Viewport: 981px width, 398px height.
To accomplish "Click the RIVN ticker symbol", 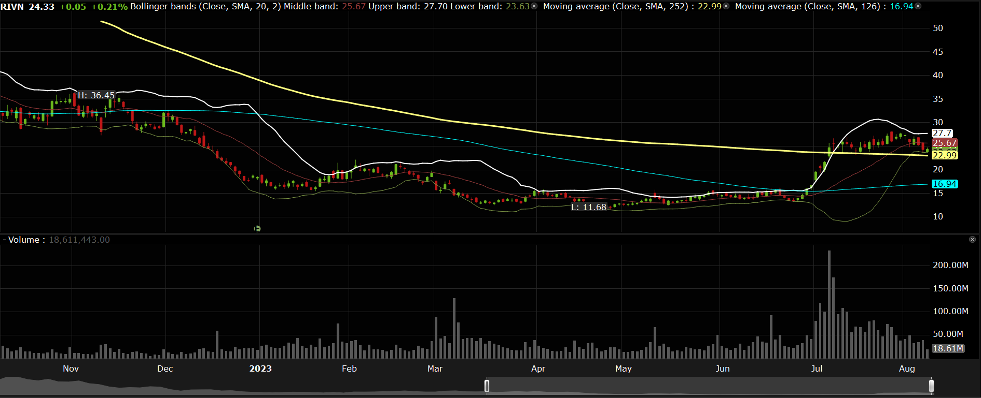I will 12,7.
